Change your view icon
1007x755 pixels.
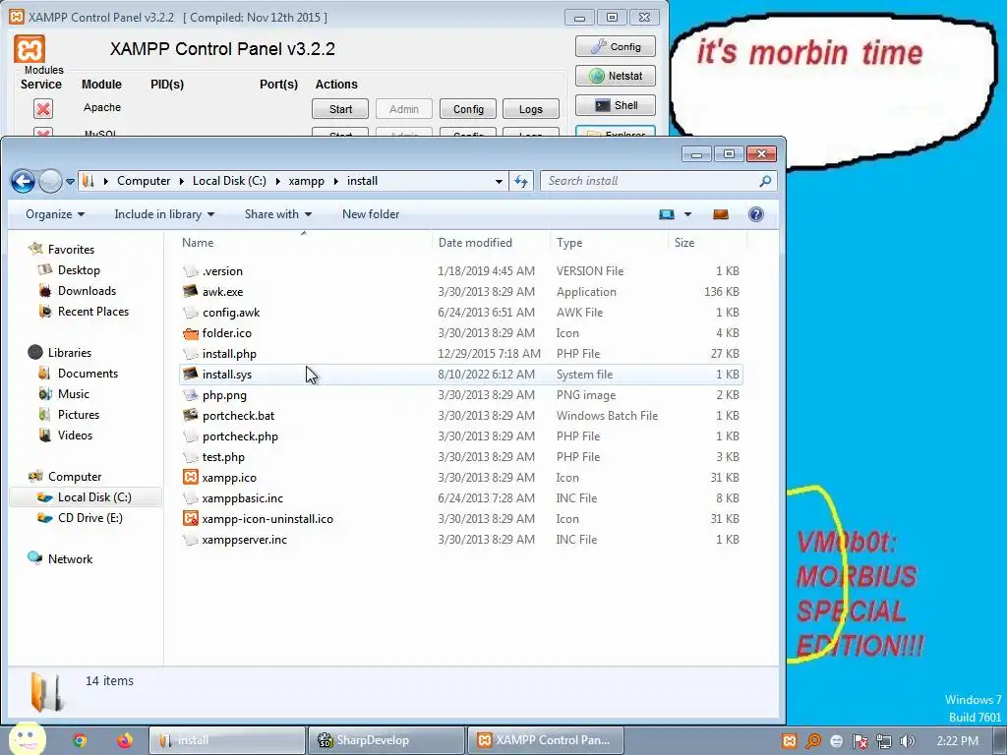tap(667, 214)
